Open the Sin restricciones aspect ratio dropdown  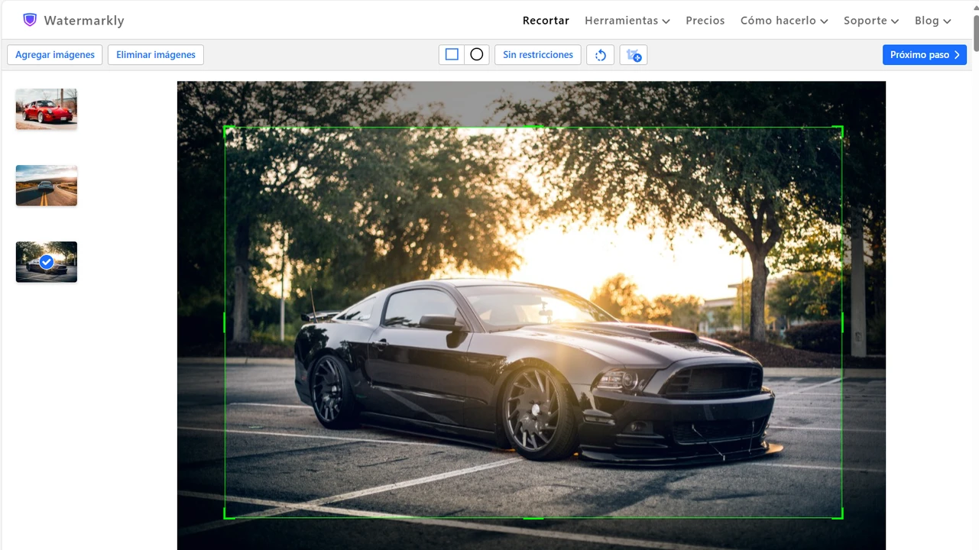(x=537, y=55)
